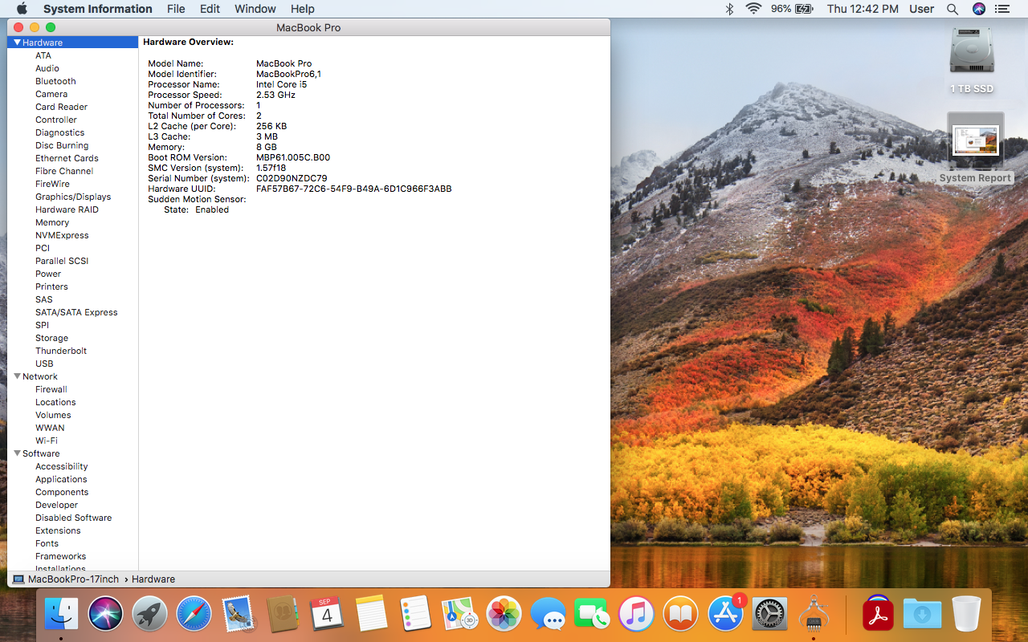Image resolution: width=1028 pixels, height=642 pixels.
Task: Select Extensions under Software
Action: click(x=58, y=530)
